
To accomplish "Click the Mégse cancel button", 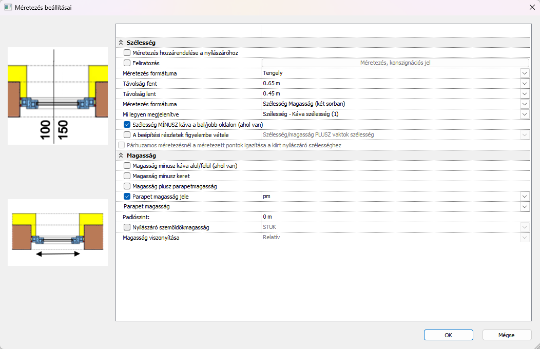I will [506, 335].
